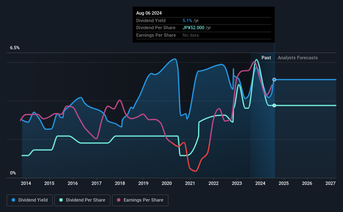This screenshot has height=212, width=343.
Task: Click the tooltip Dividend Yield row label
Action: click(151, 20)
